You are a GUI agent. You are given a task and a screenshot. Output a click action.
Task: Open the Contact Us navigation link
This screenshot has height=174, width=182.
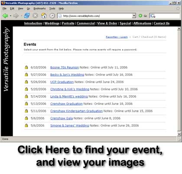(x=162, y=23)
